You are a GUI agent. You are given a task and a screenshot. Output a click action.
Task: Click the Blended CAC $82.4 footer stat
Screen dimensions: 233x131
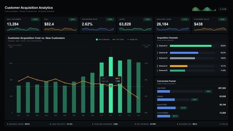(x=187, y=124)
